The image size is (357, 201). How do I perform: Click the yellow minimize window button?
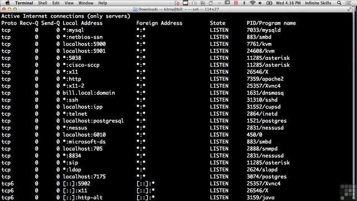click(x=9, y=9)
